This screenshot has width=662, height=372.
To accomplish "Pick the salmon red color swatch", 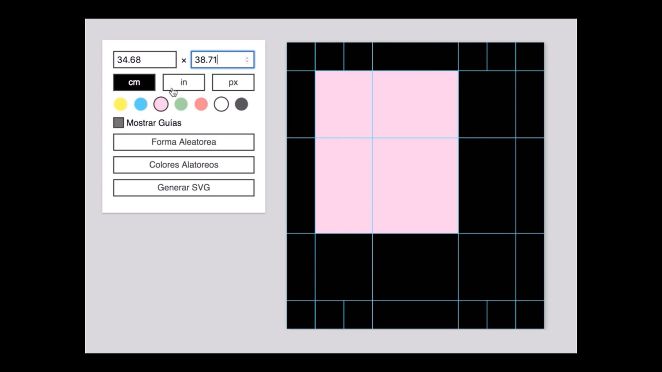I will 201,104.
